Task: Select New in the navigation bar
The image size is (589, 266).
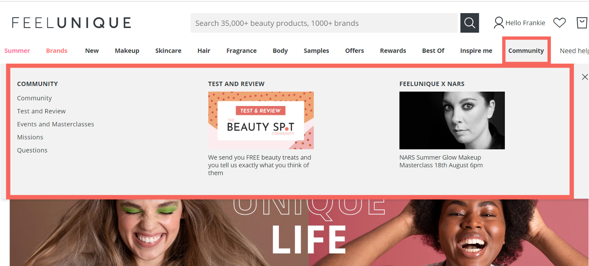Action: pyautogui.click(x=92, y=51)
